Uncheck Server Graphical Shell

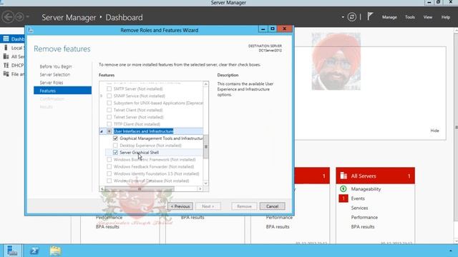[115, 152]
